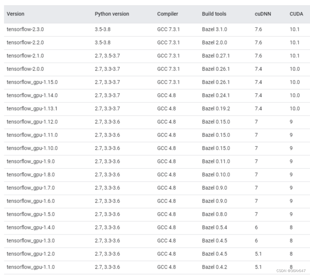The width and height of the screenshot is (310, 275).
Task: Click cuDNN 6 in tensorflow_gpu-1.4.0 row
Action: tap(257, 228)
